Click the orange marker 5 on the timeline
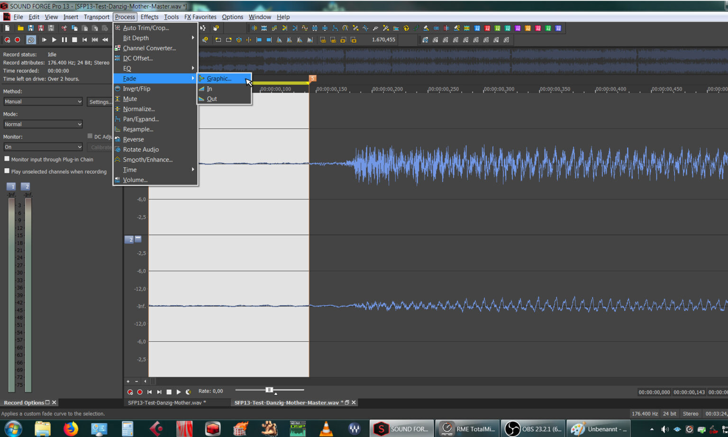The width and height of the screenshot is (728, 437). pyautogui.click(x=312, y=78)
